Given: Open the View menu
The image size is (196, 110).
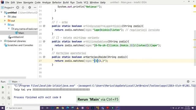Looking at the screenshot, I should point(19,2).
